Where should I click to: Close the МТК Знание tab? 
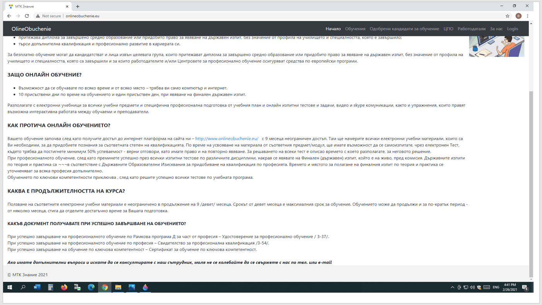pos(67,7)
